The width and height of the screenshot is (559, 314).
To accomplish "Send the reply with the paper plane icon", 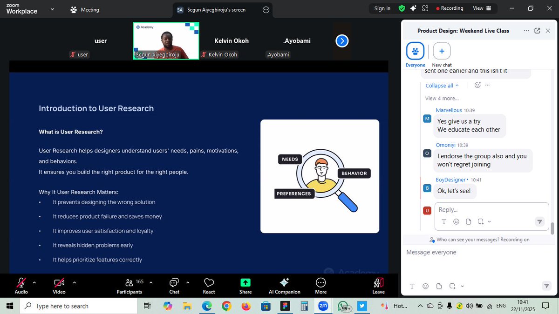I will [539, 222].
